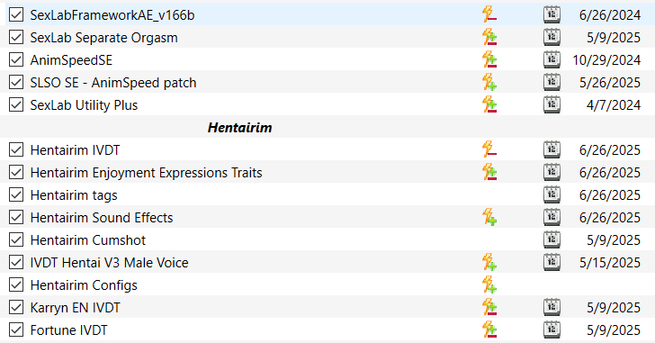Click the 6/26/2024 install date
This screenshot has width=655, height=343.
tap(610, 15)
